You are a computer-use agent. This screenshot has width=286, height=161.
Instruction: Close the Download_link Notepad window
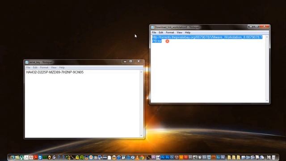pos(265,26)
